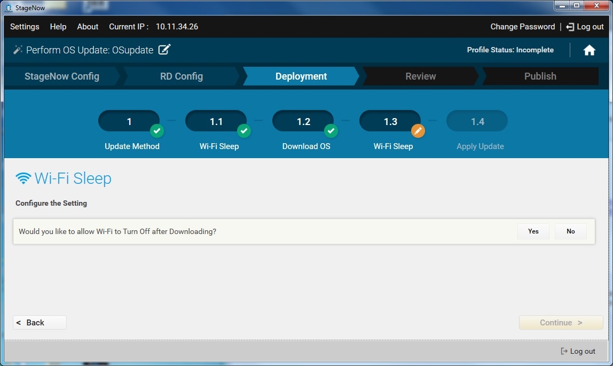
Task: Click the green checkmark on step 1.1
Action: [243, 130]
